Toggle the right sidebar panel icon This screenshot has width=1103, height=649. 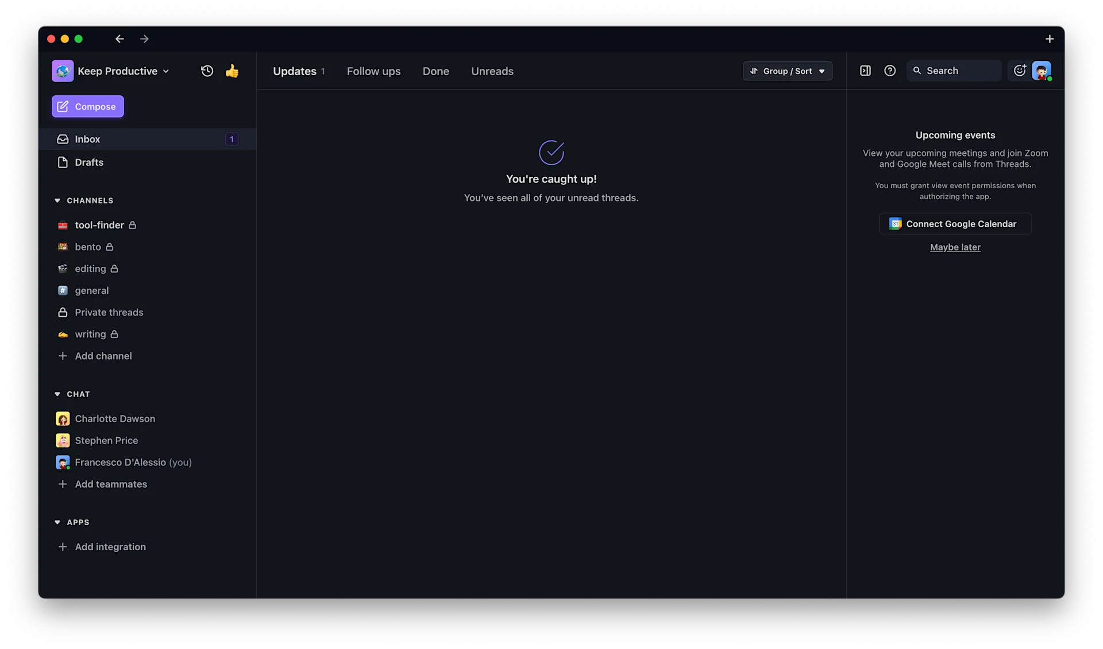[x=865, y=71]
